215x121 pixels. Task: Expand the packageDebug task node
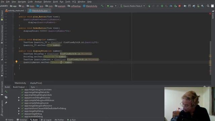[19, 114]
